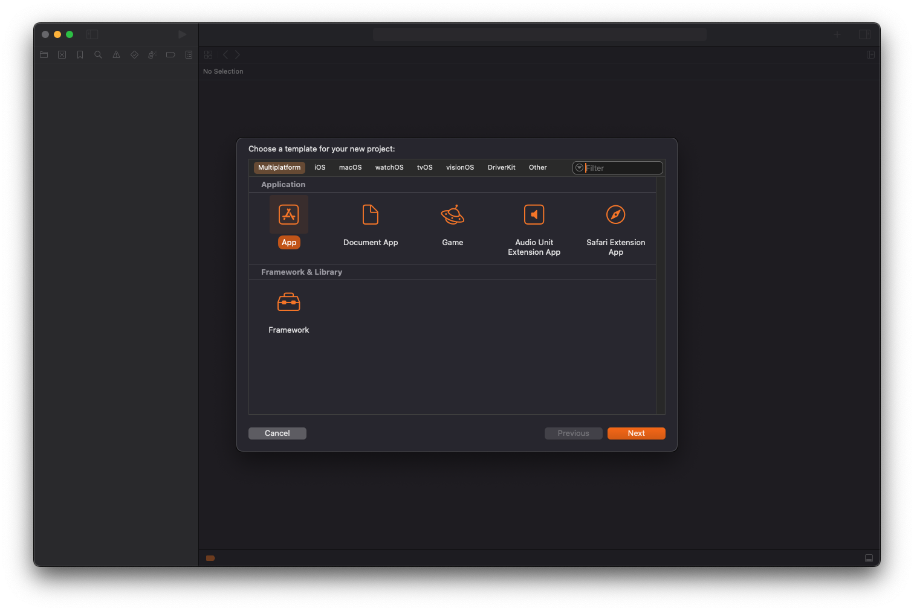Select the App template icon
The width and height of the screenshot is (914, 611).
click(x=289, y=214)
